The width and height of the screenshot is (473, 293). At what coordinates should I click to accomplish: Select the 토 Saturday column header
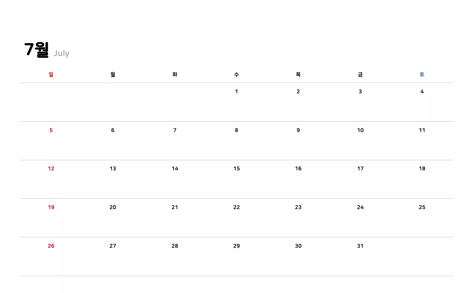point(422,74)
